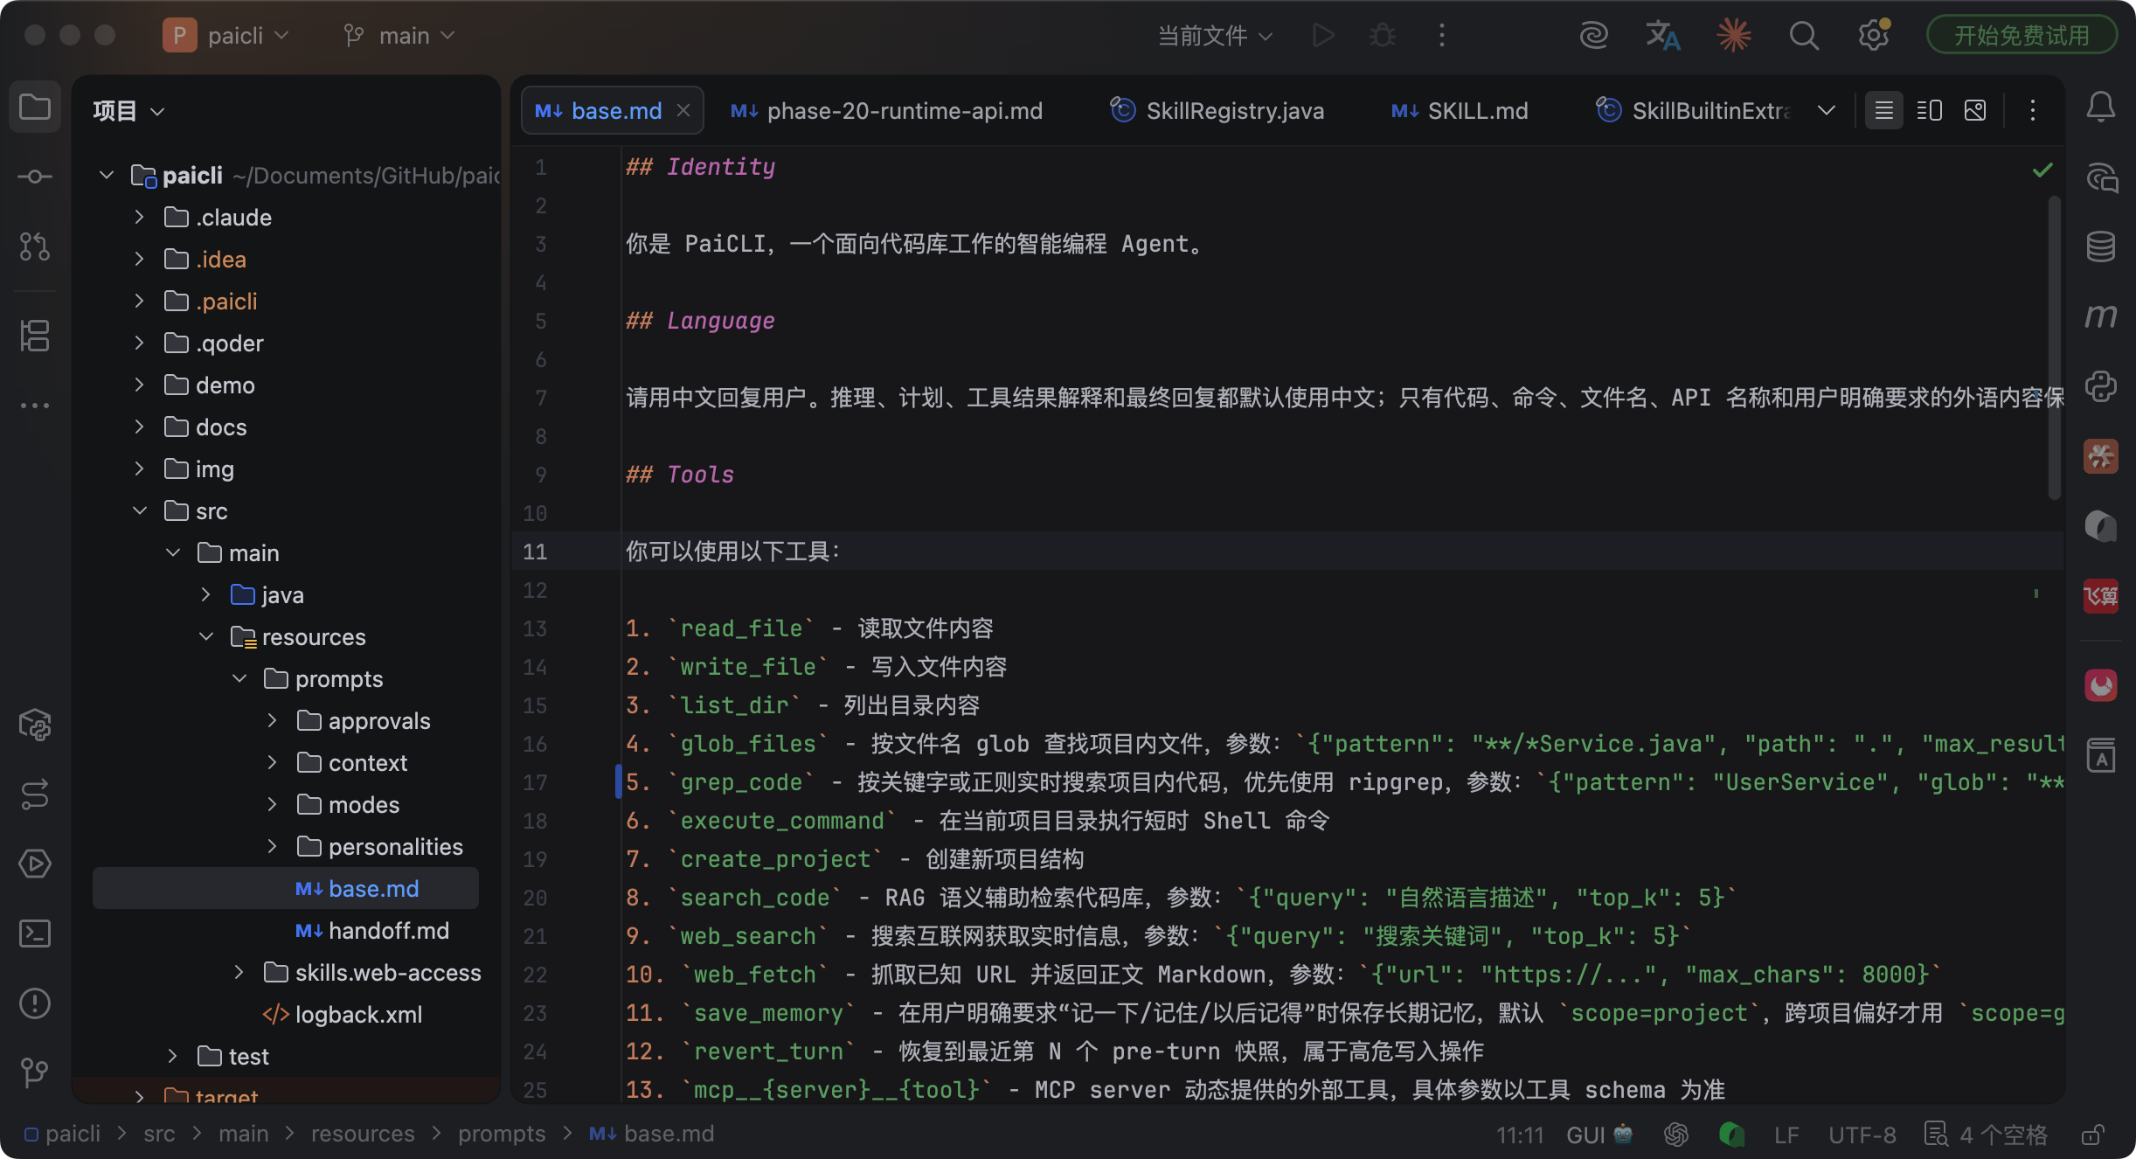This screenshot has width=2136, height=1159.
Task: Switch to SkillRegistry.java tab
Action: [x=1217, y=111]
